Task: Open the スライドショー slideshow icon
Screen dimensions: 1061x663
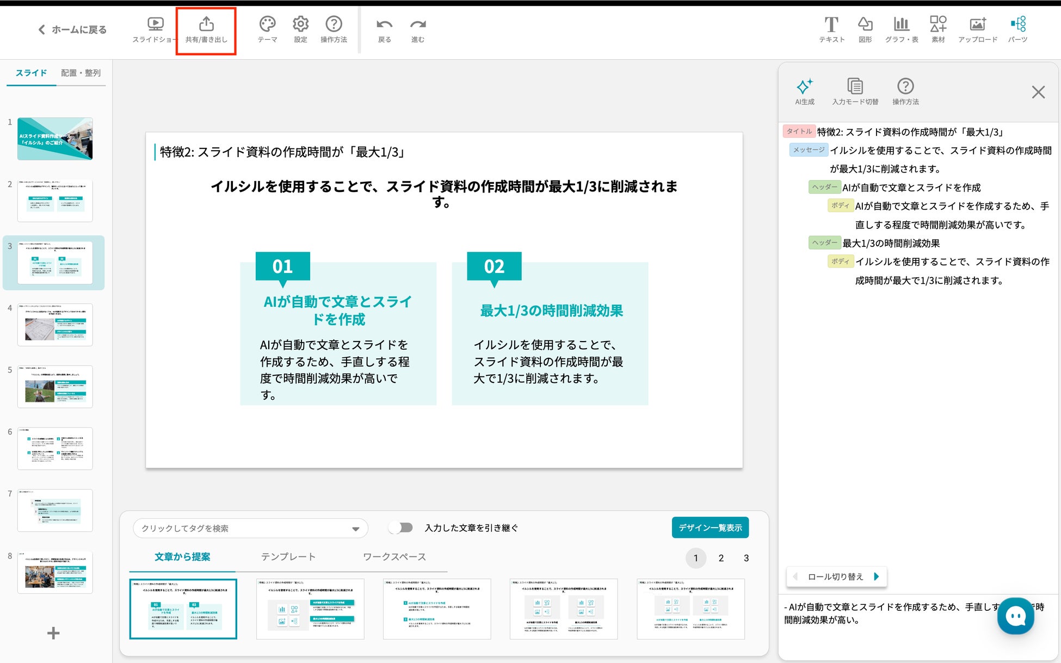Action: point(155,24)
